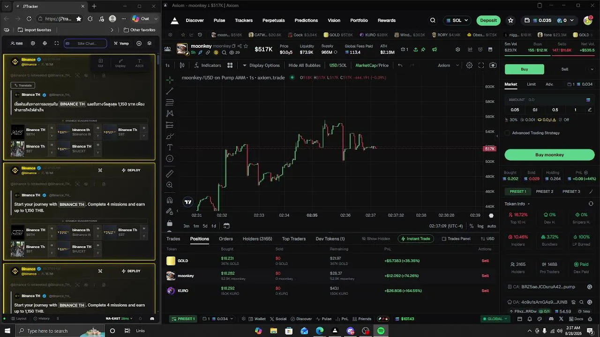This screenshot has height=337, width=600.
Task: Open the Orders tab
Action: click(x=226, y=239)
